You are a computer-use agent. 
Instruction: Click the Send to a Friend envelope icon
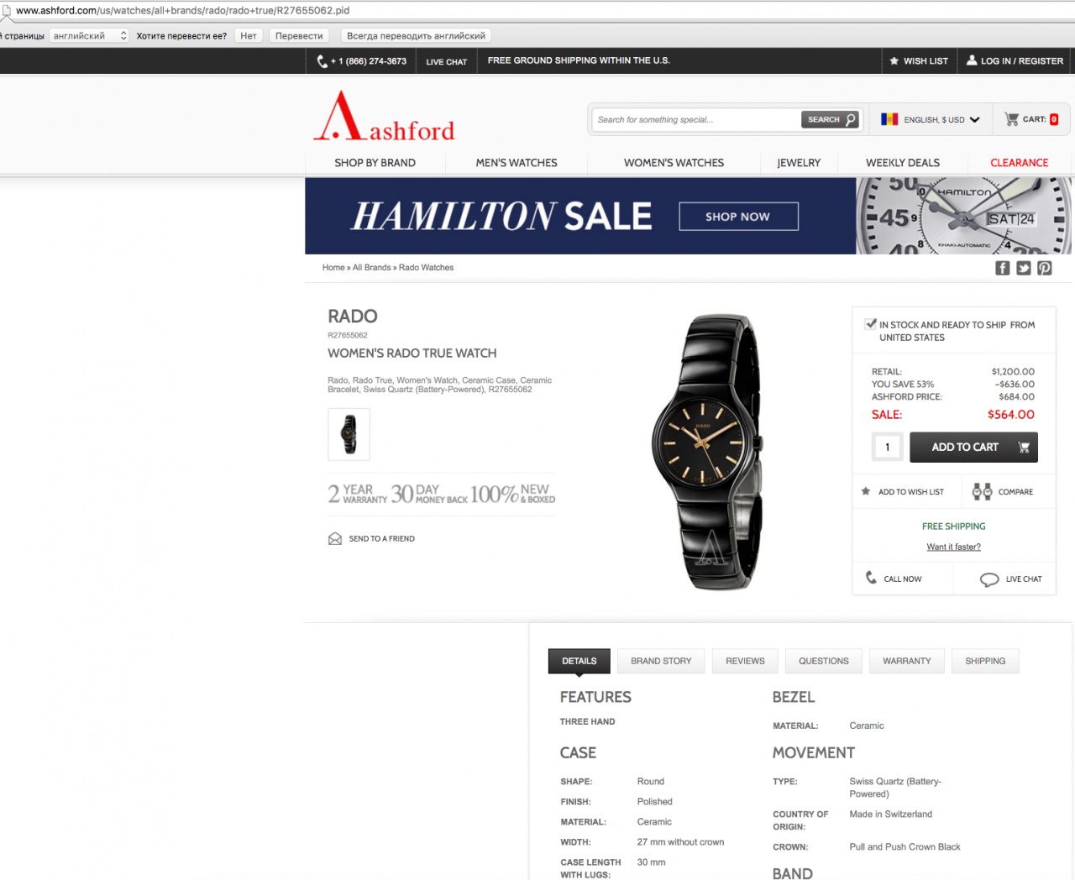point(335,539)
